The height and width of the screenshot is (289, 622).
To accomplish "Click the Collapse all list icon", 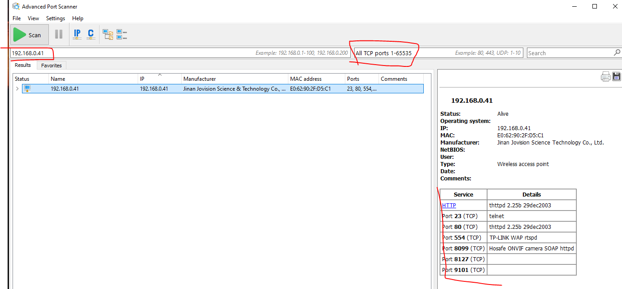I will tap(122, 35).
